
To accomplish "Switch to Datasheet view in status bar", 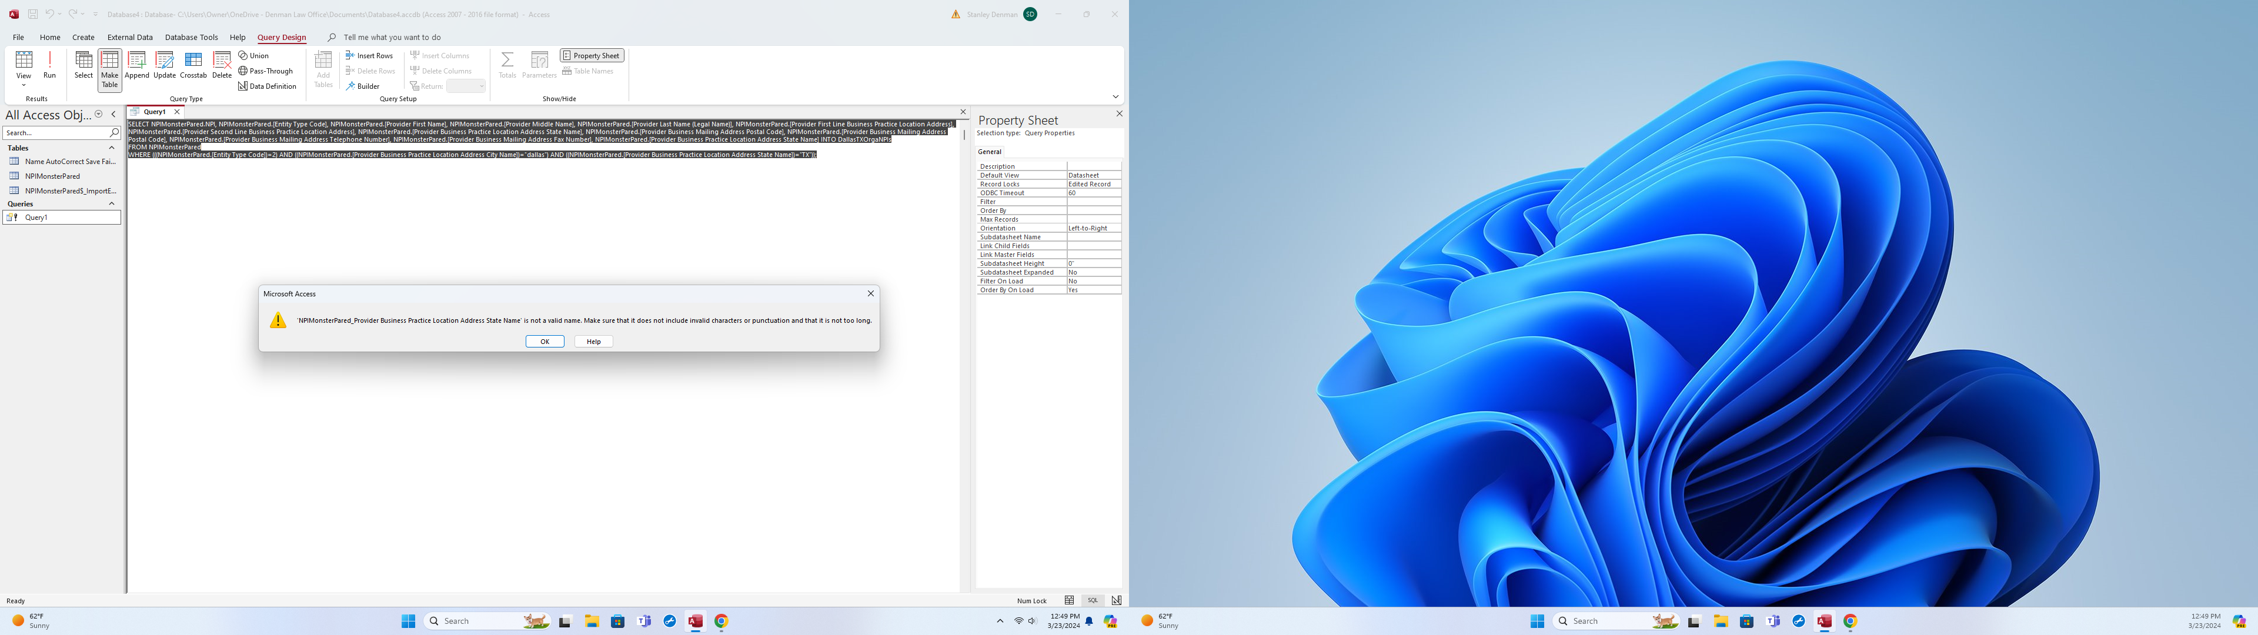I will tap(1070, 601).
